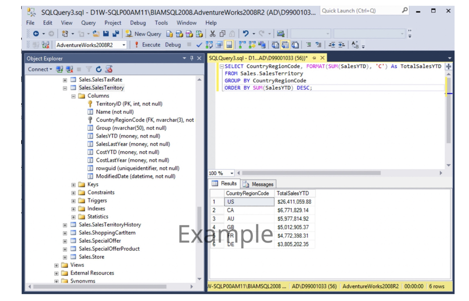Click the Copy icon in toolbar
469x301 pixels.
(x=222, y=34)
